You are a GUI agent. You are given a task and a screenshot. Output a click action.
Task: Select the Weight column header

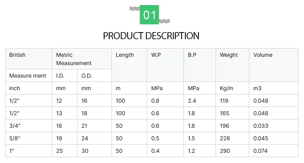pos(228,55)
